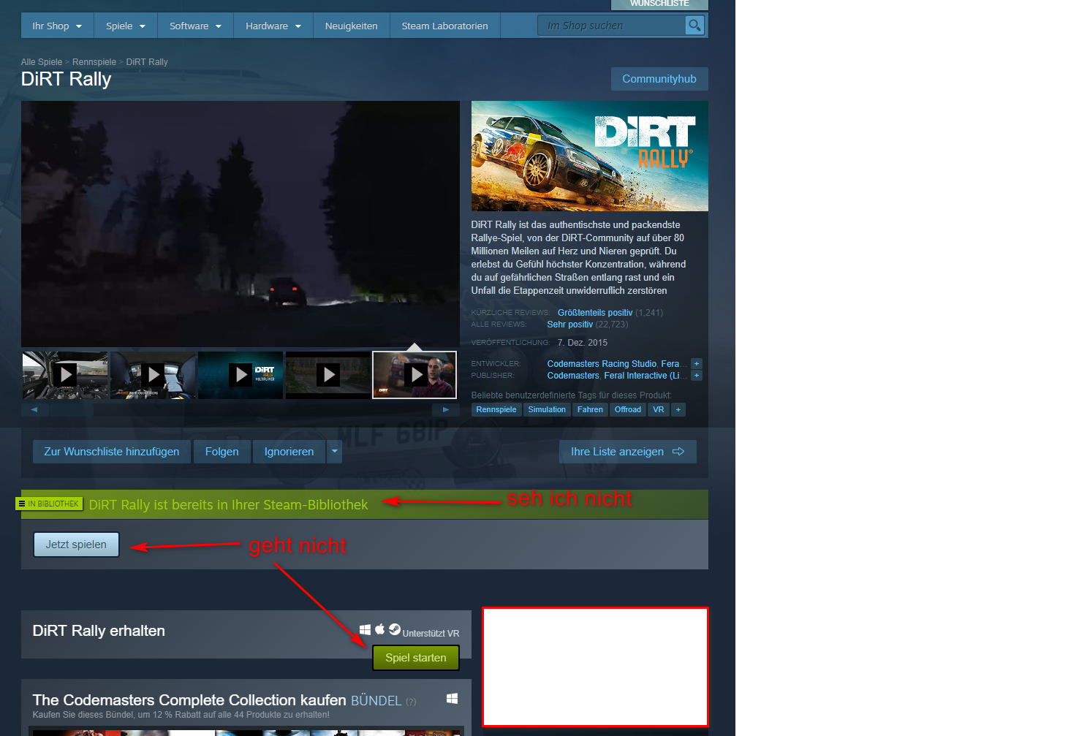Viewport: 1079px width, 736px height.
Task: Click 'Zur Wunschliste hinzufügen'
Action: pyautogui.click(x=112, y=452)
